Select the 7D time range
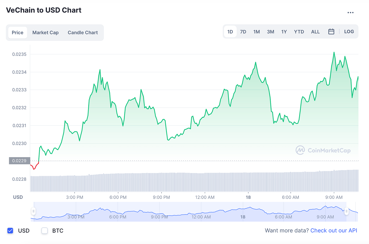The width and height of the screenshot is (369, 244). pos(243,32)
